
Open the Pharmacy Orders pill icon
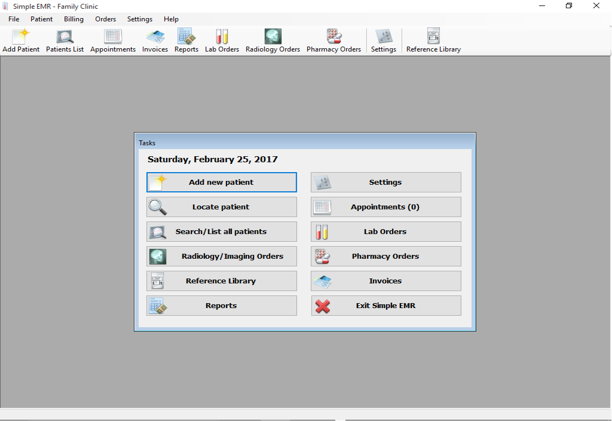333,39
